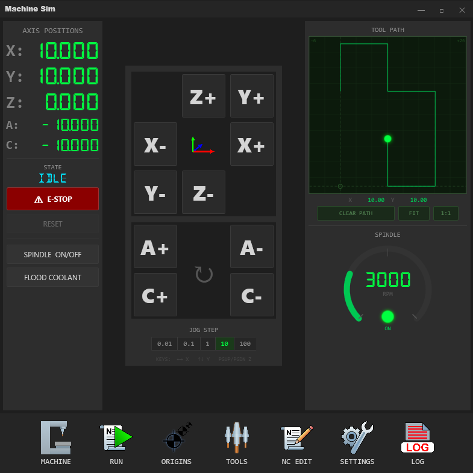The image size is (473, 473).
Task: Jog with the X+ button
Action: point(252,144)
